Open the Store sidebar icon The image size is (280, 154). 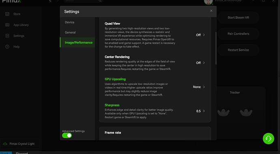7,14
